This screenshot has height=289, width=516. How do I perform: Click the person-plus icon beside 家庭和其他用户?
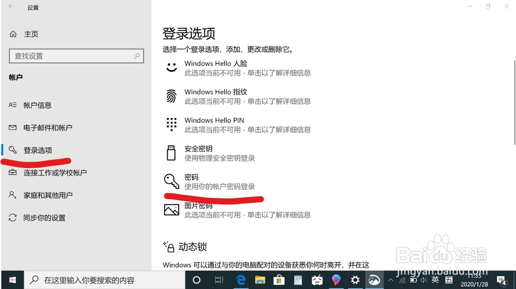(x=12, y=195)
